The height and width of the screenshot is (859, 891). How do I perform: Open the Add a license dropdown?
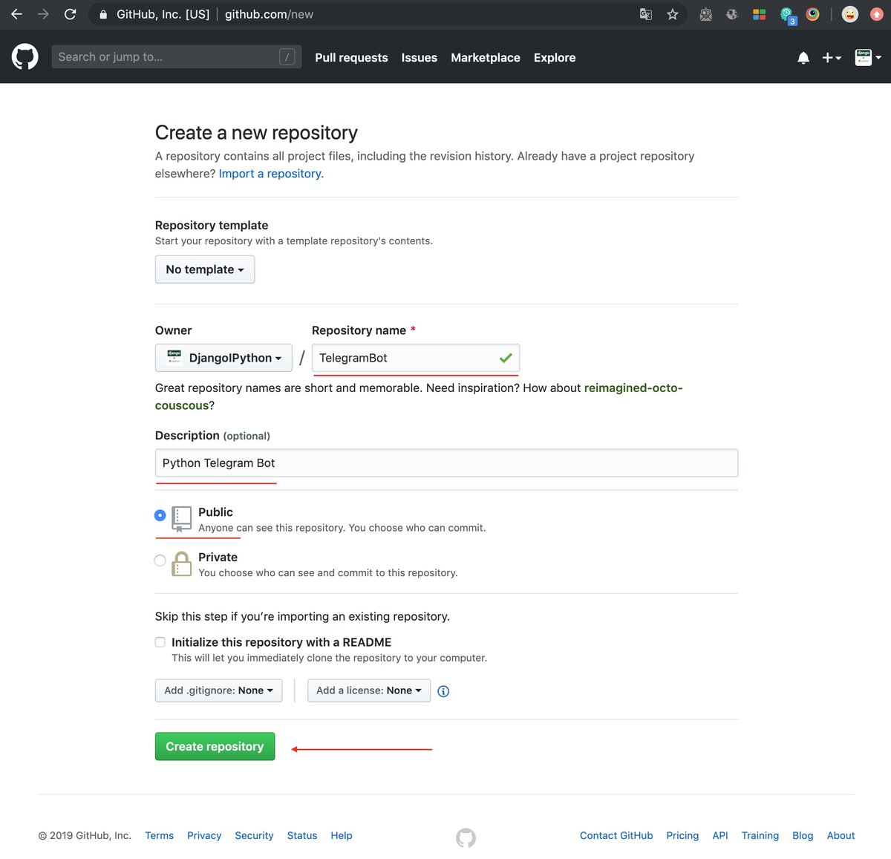click(x=369, y=690)
